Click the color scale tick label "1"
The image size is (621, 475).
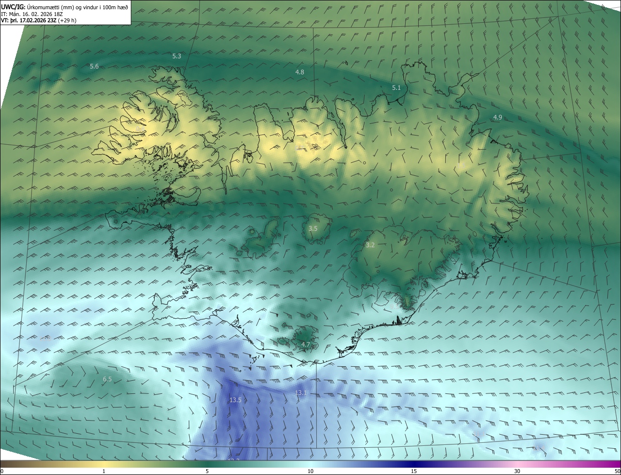click(x=104, y=471)
